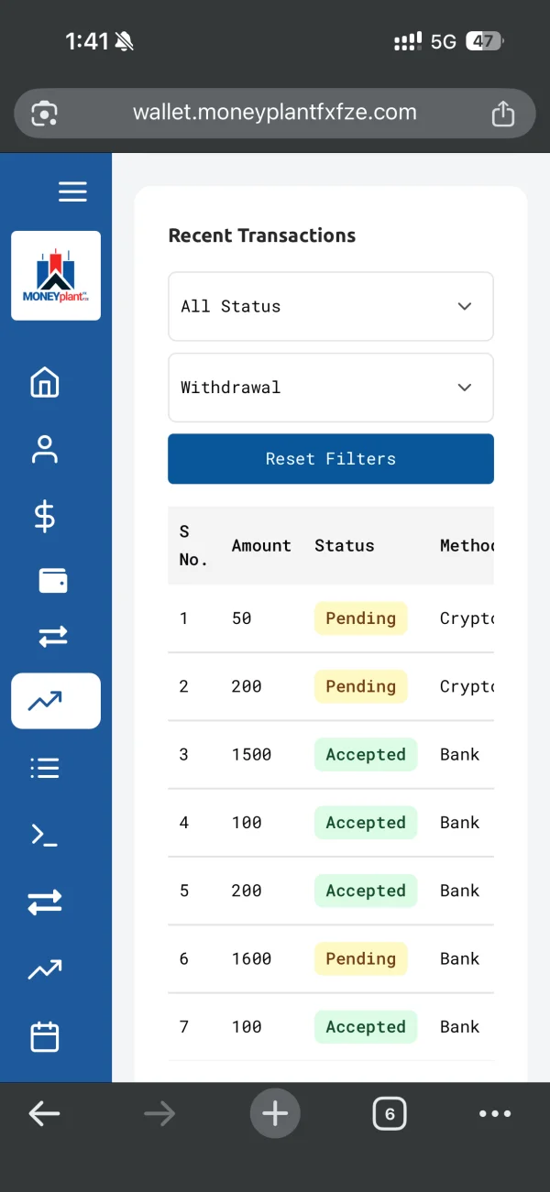Open the terminal prompt sidebar icon
Viewport: 550px width, 1192px height.
pyautogui.click(x=45, y=835)
